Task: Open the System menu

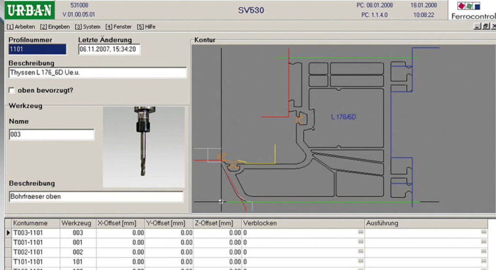Action: 88,27
